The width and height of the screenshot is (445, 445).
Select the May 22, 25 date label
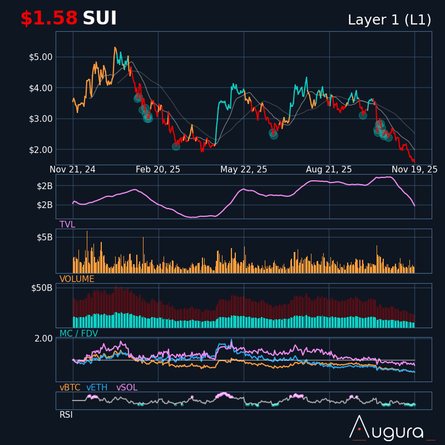point(244,170)
